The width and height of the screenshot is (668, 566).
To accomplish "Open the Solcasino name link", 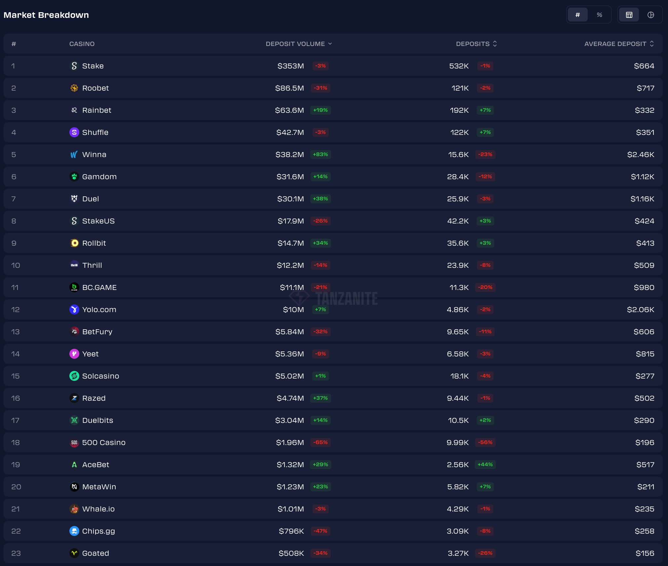I will click(100, 376).
